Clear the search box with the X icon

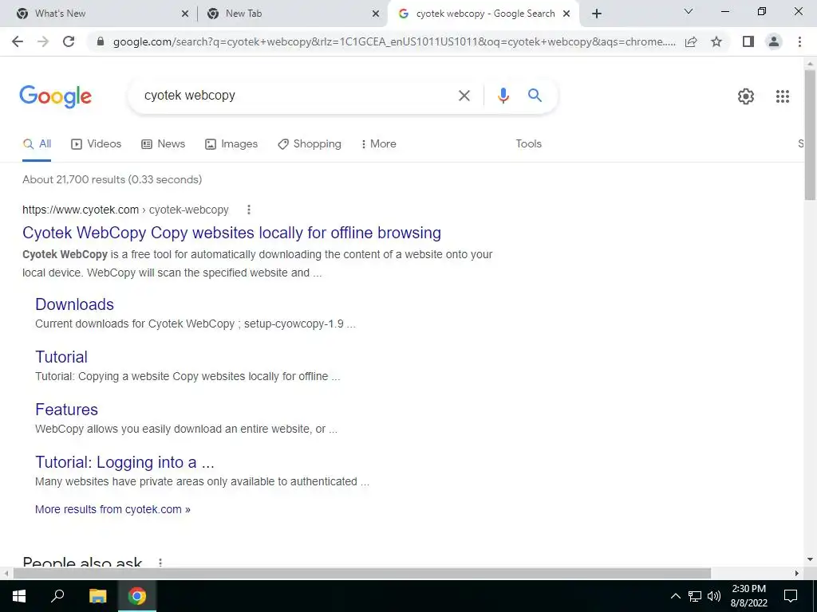(464, 96)
